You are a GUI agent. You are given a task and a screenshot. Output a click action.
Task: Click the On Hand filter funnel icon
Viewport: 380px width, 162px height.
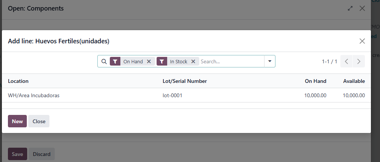pyautogui.click(x=115, y=61)
